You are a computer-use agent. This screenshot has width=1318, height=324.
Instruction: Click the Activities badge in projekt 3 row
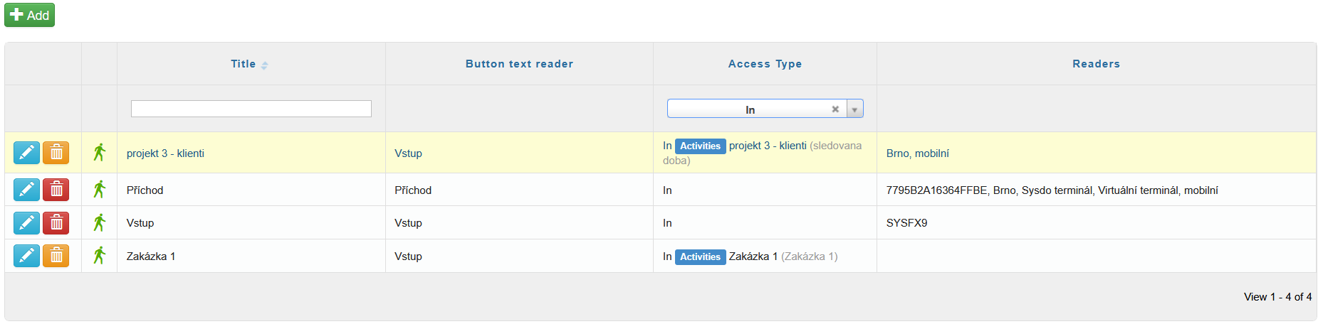pyautogui.click(x=700, y=146)
